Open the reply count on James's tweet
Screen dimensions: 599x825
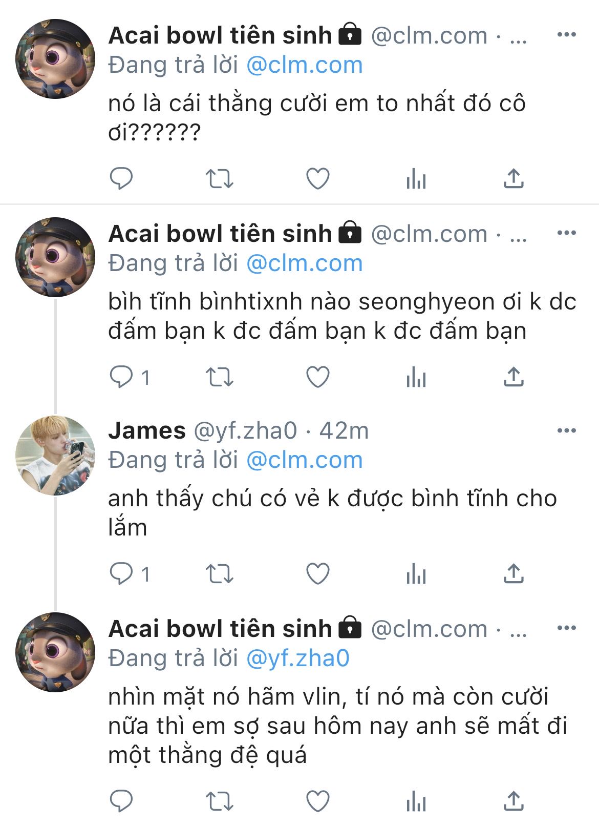[x=130, y=574]
